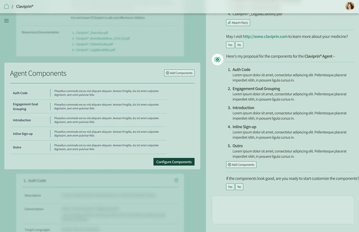
Task: Click the assistant agent logo icon
Action: (217, 60)
